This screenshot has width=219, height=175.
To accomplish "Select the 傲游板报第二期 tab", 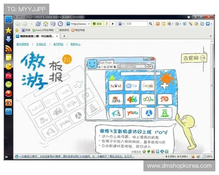I will tap(37, 36).
